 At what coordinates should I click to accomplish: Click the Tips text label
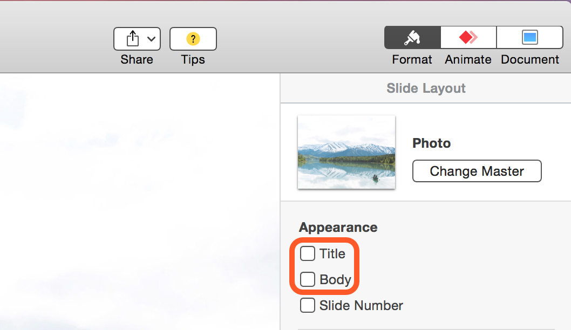(193, 60)
